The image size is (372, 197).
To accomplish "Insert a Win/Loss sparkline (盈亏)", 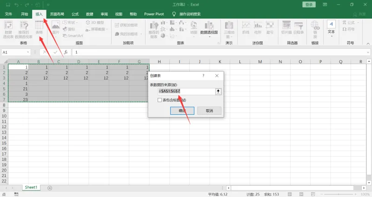I will (x=270, y=27).
